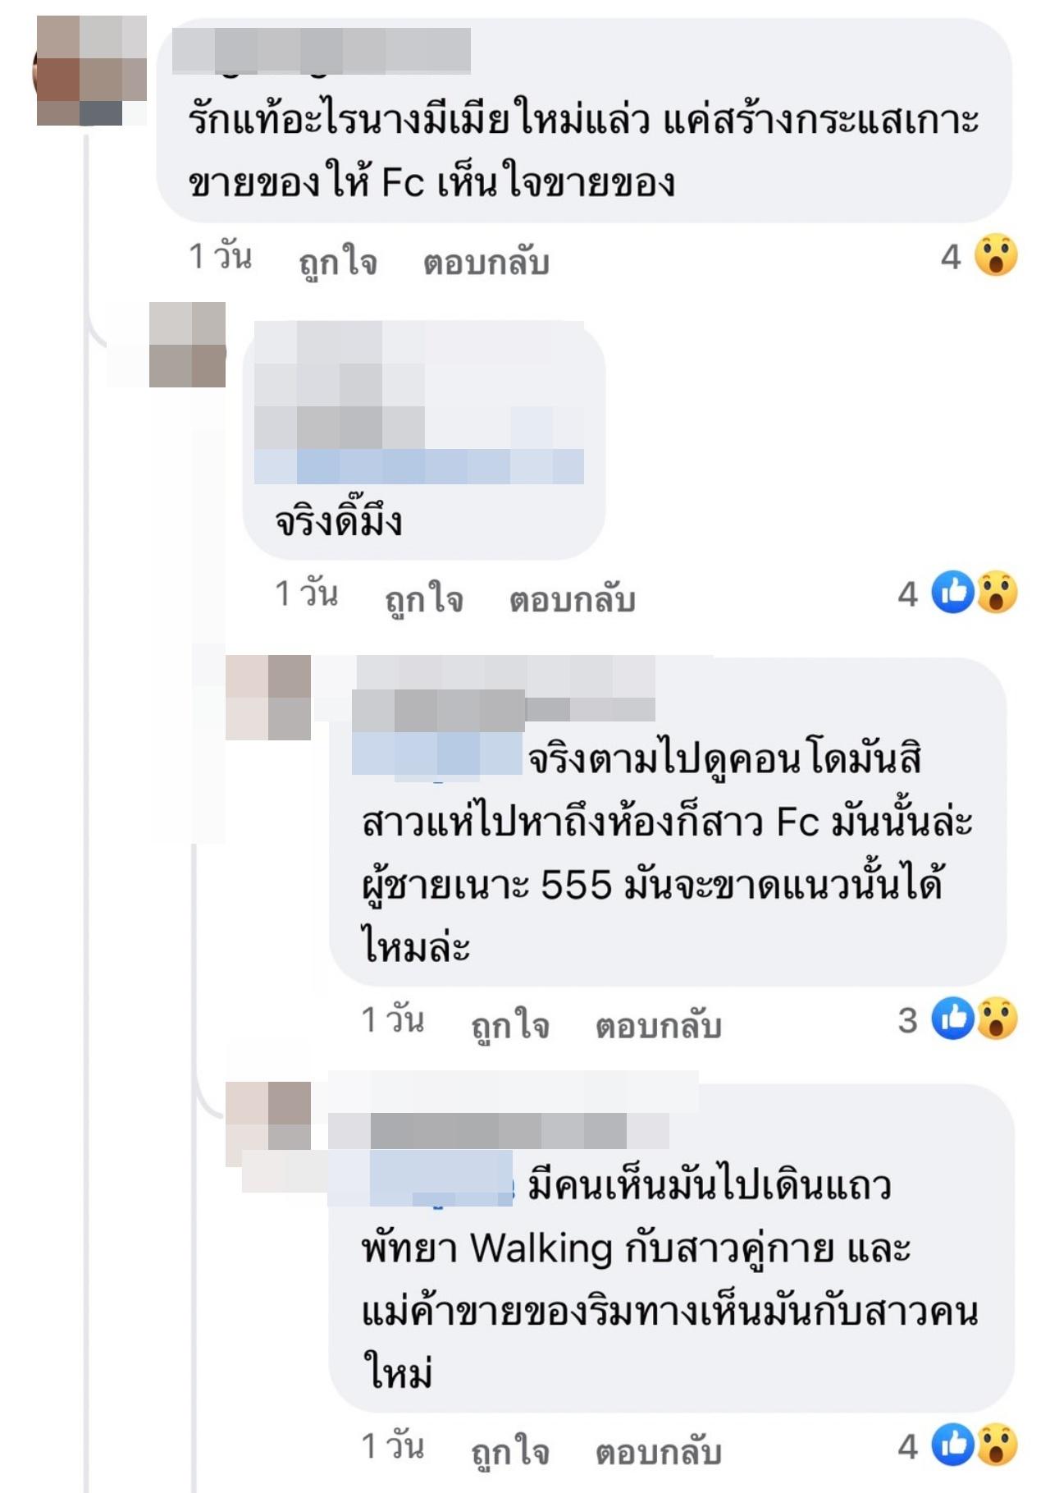Tap ตอบกลับ under the Walking comment
1050x1493 pixels.
[659, 1452]
